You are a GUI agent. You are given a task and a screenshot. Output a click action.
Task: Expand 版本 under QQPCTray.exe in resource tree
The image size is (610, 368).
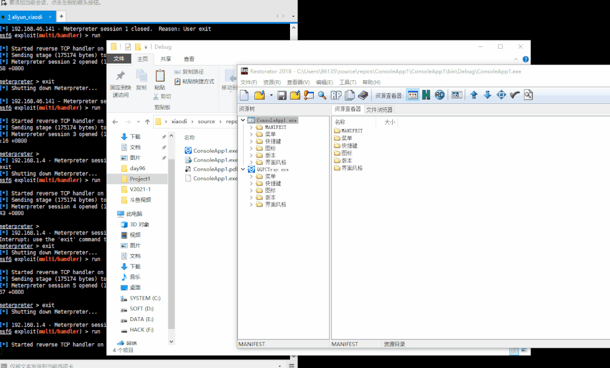[252, 197]
